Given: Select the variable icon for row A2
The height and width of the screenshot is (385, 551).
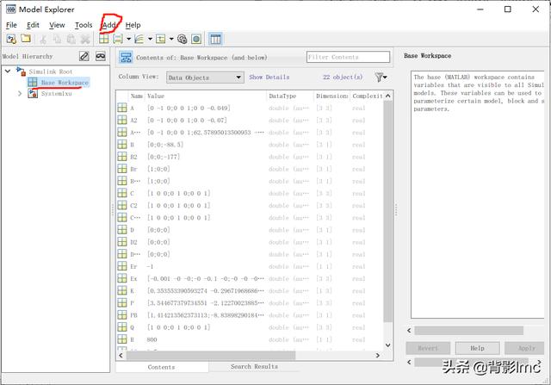Looking at the screenshot, I should point(122,120).
